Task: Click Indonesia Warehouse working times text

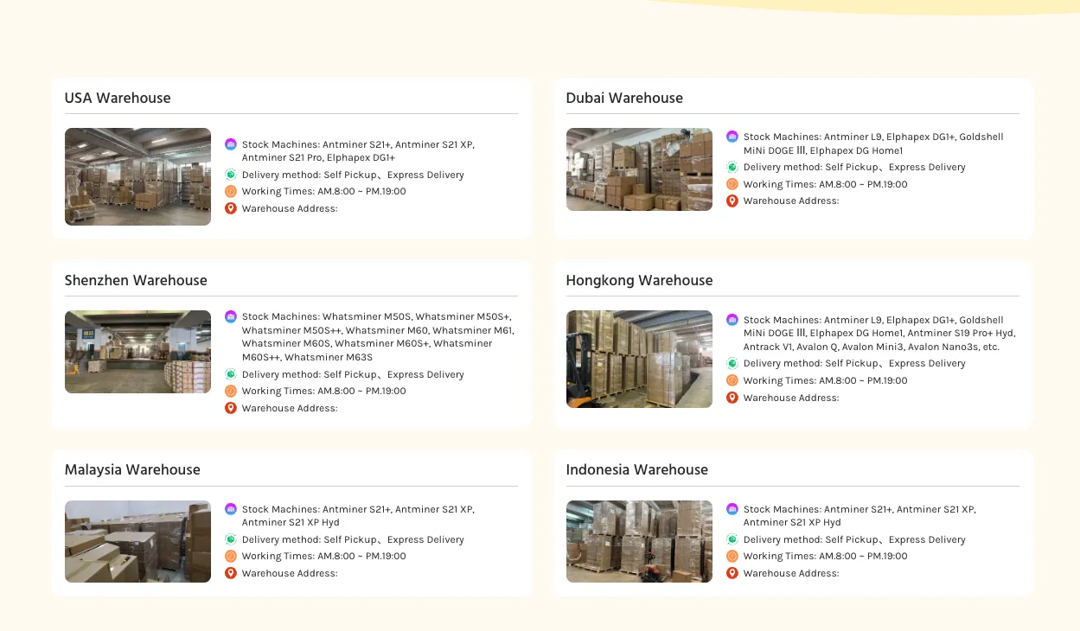Action: [825, 556]
